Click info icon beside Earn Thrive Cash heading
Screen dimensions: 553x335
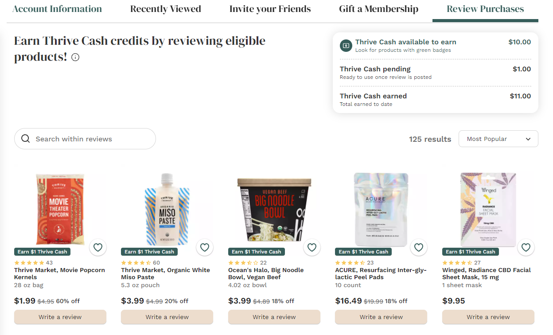(x=75, y=57)
